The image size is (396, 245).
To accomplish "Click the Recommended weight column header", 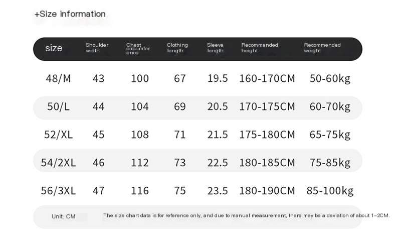I will (322, 48).
